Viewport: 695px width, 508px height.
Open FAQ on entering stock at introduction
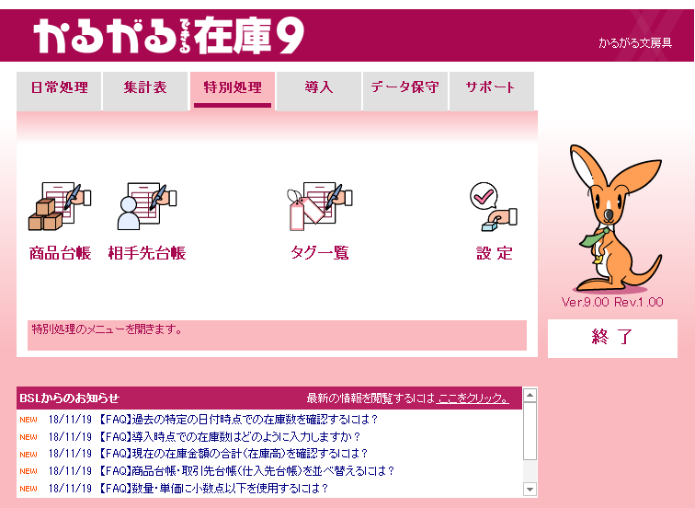click(229, 436)
